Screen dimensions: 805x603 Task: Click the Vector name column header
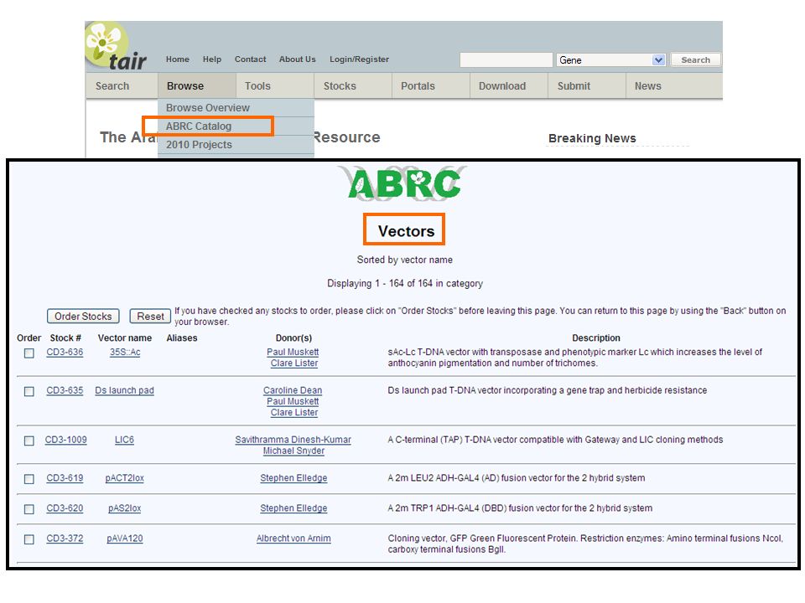[x=125, y=338]
